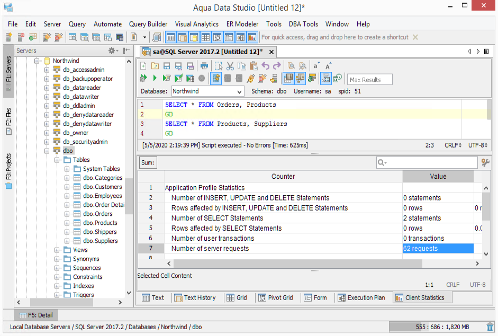Expand the dbo.Customers table node
This screenshot has height=336, width=498.
[x=67, y=187]
